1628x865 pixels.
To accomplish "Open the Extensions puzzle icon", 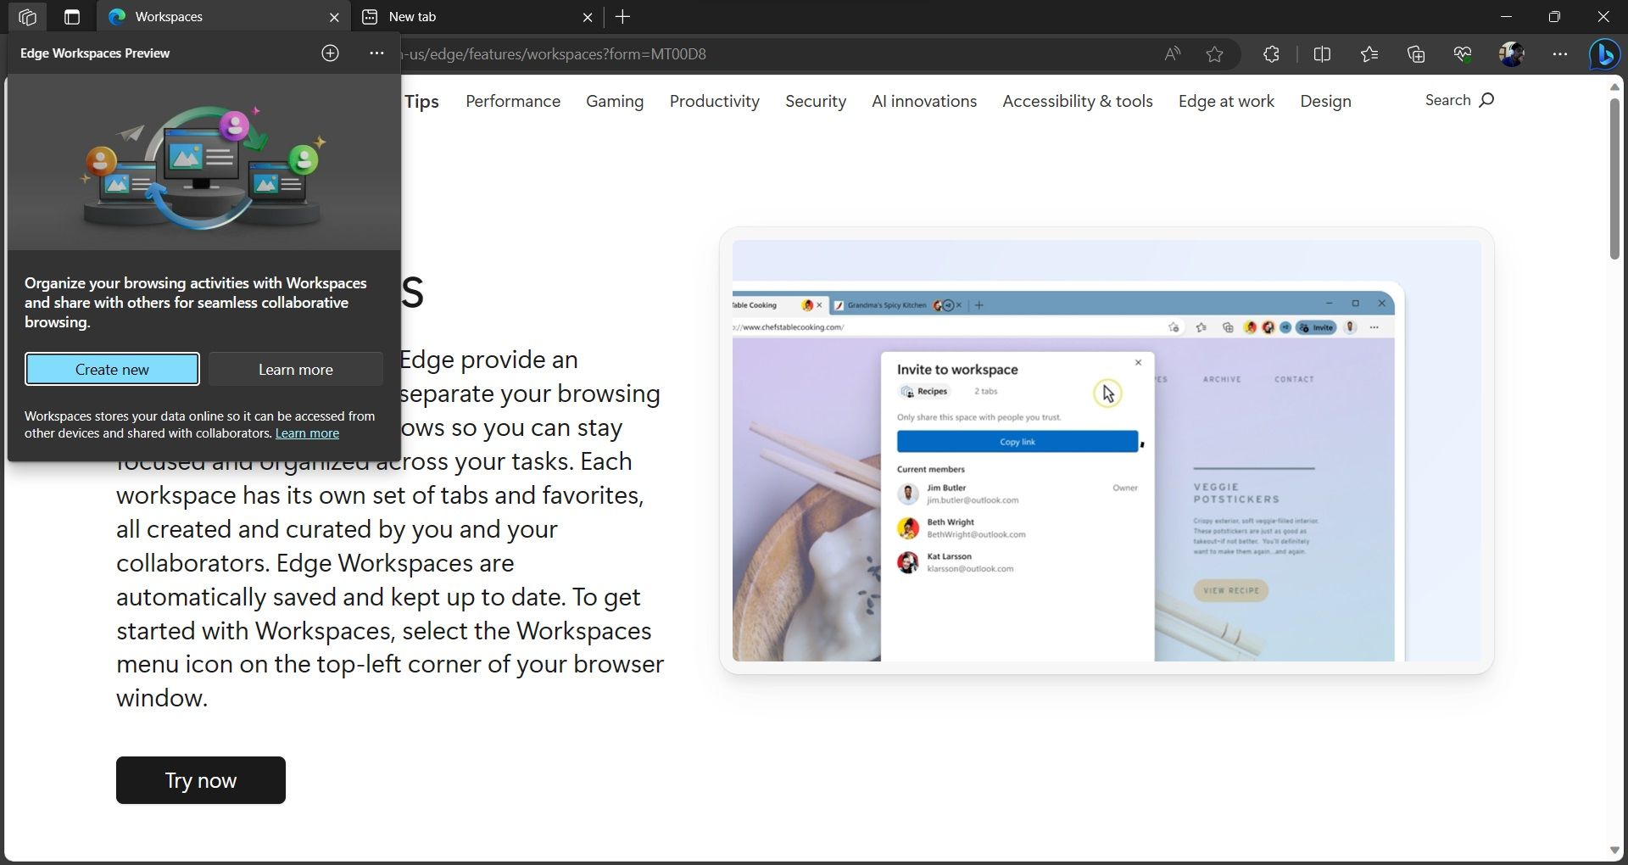I will coord(1269,53).
